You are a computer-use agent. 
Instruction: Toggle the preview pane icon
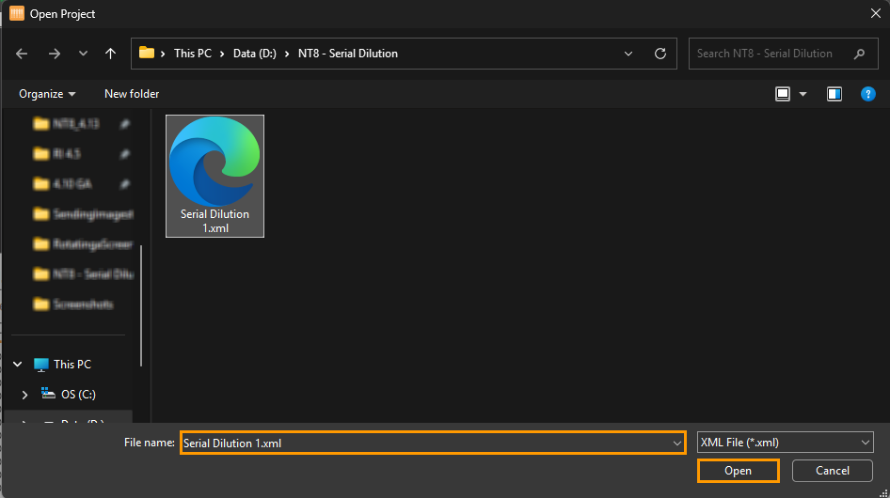pos(834,94)
